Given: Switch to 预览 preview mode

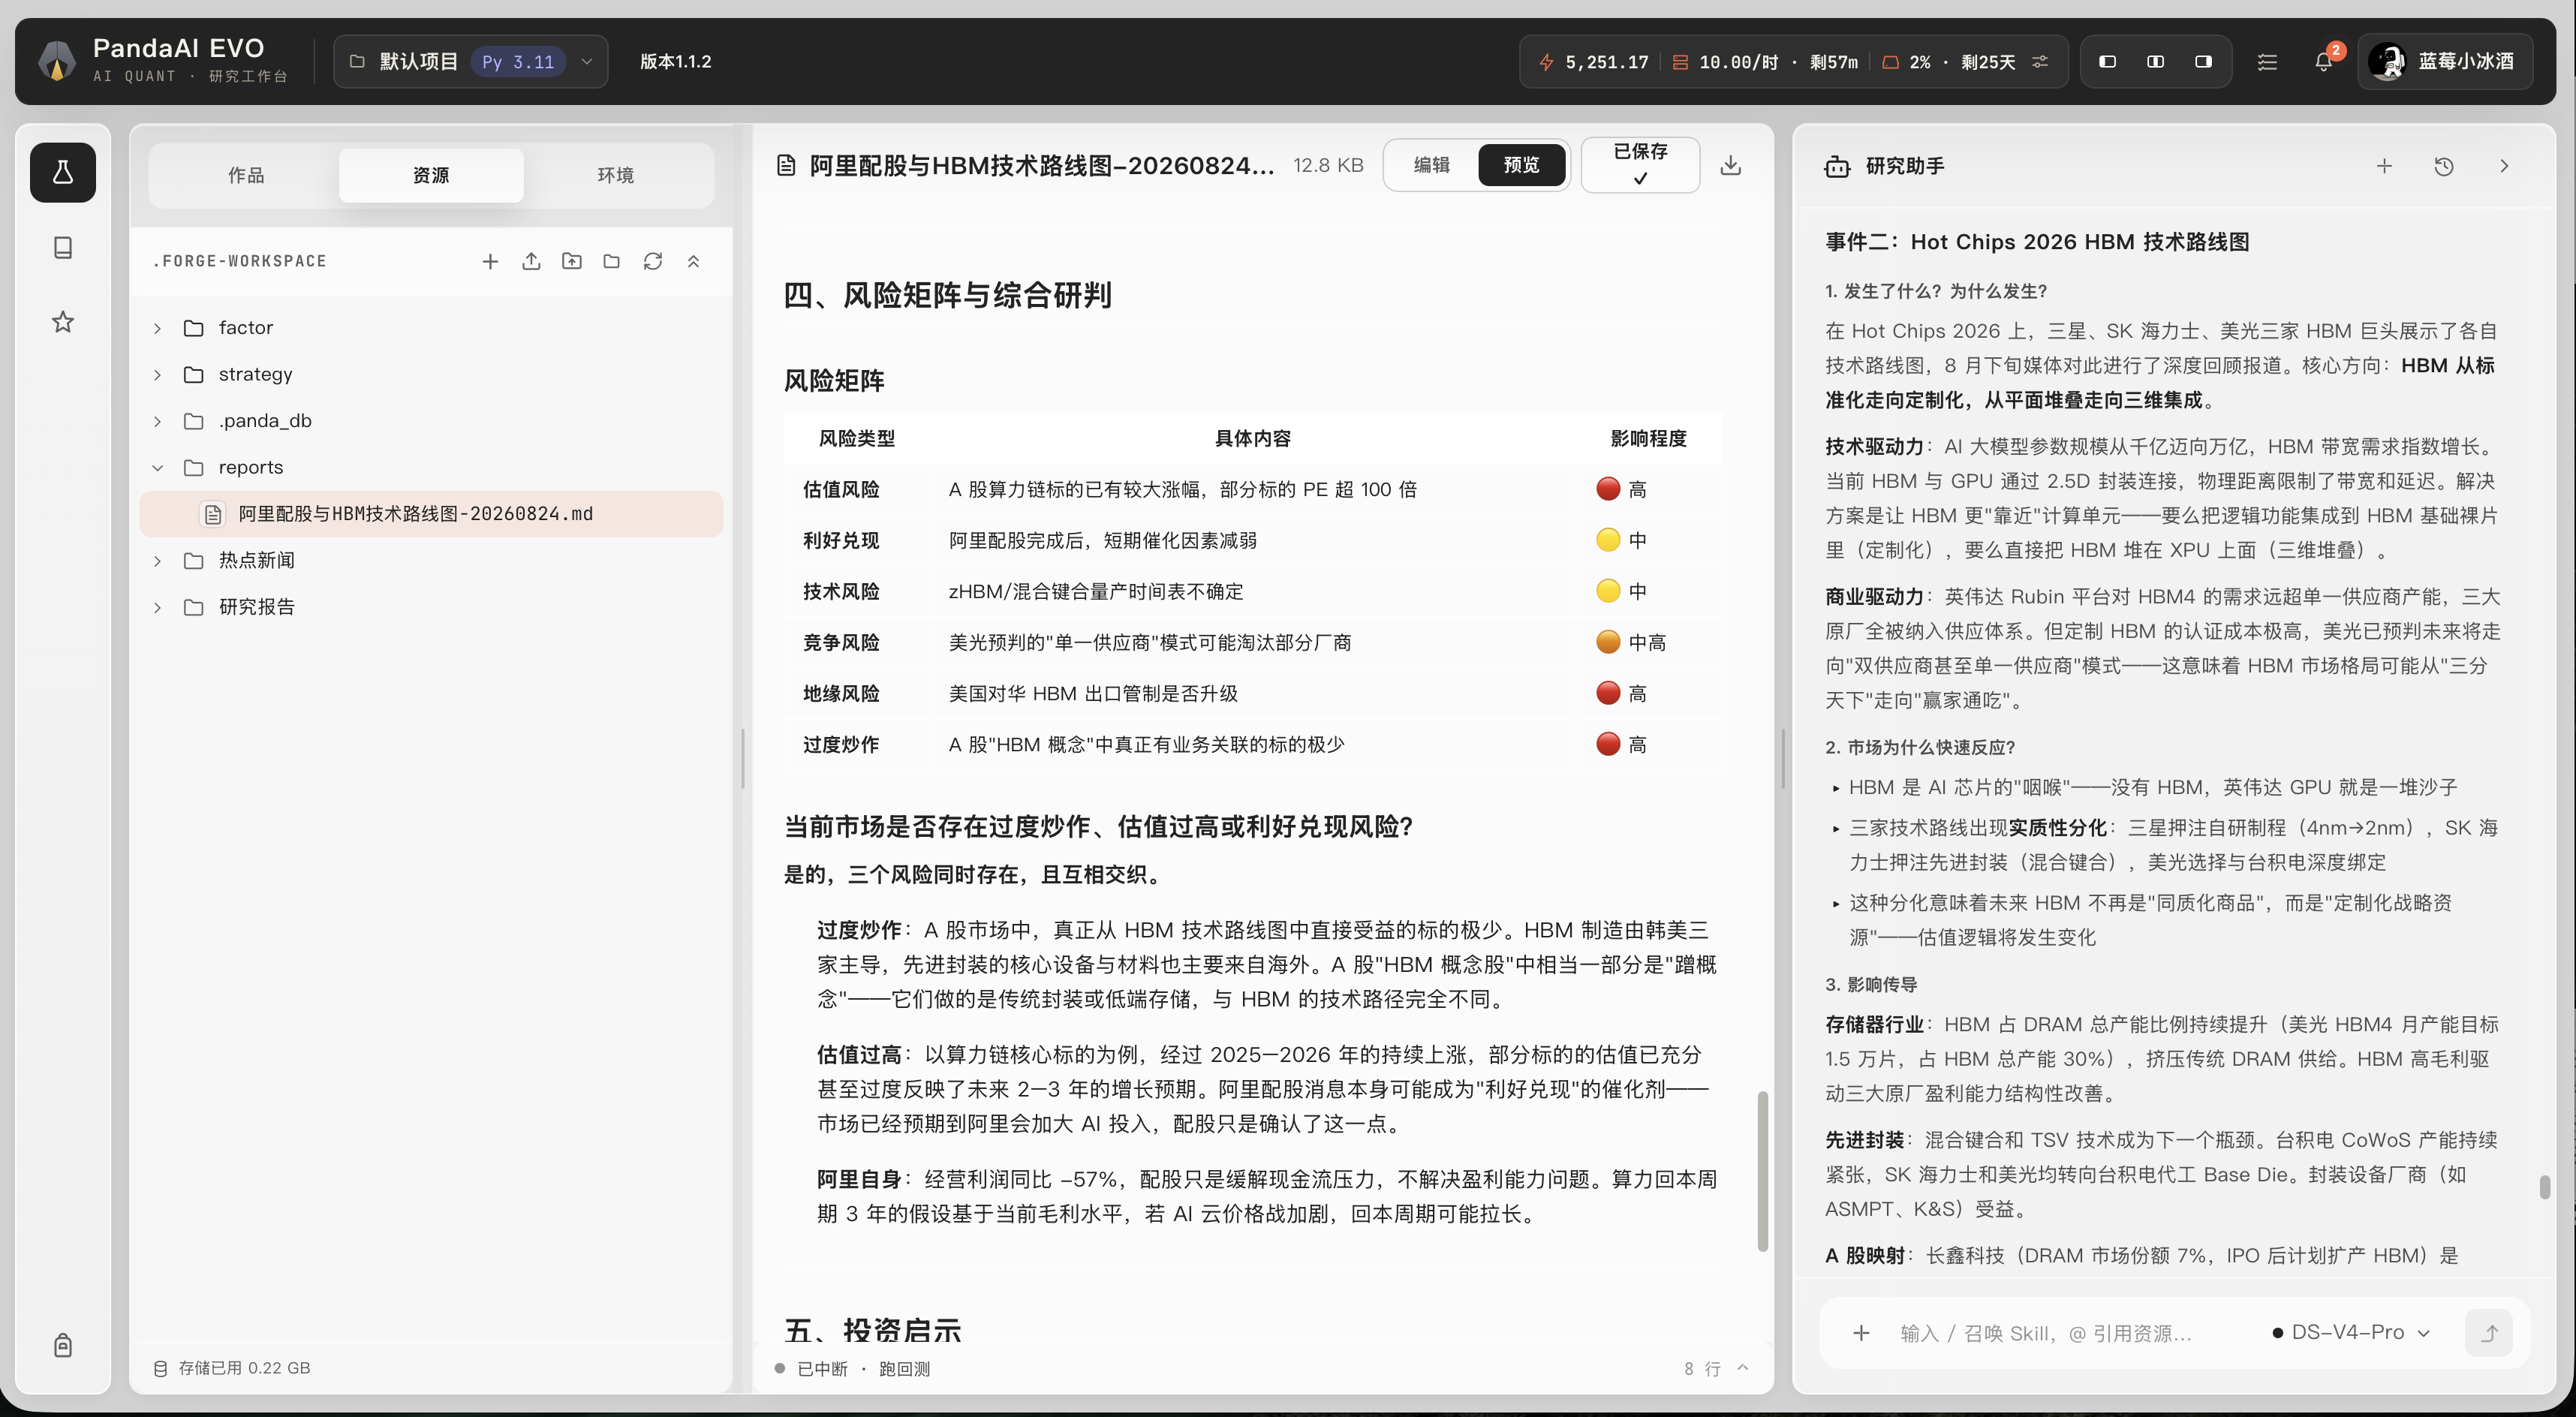Looking at the screenshot, I should [x=1521, y=165].
